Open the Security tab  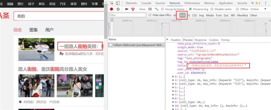(242, 3)
